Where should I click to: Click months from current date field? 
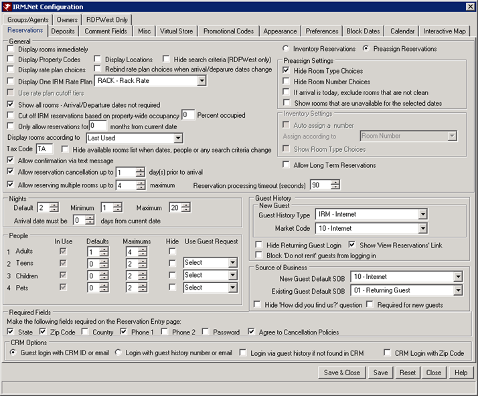98,126
